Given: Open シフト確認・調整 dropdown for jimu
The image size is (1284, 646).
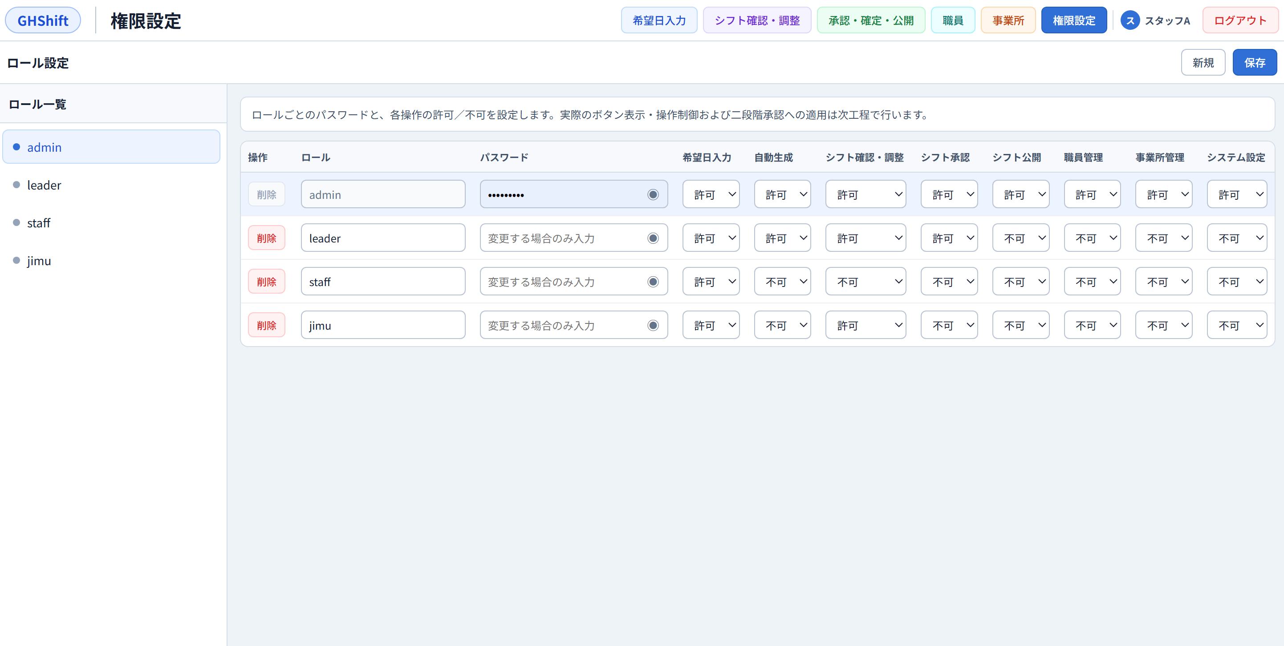Looking at the screenshot, I should [x=865, y=325].
